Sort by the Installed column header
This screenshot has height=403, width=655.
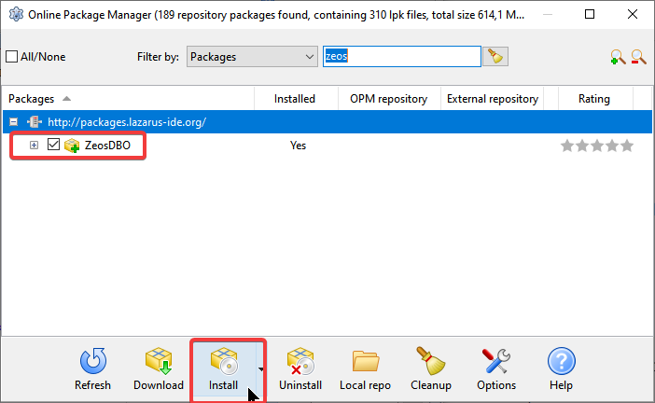pyautogui.click(x=296, y=99)
